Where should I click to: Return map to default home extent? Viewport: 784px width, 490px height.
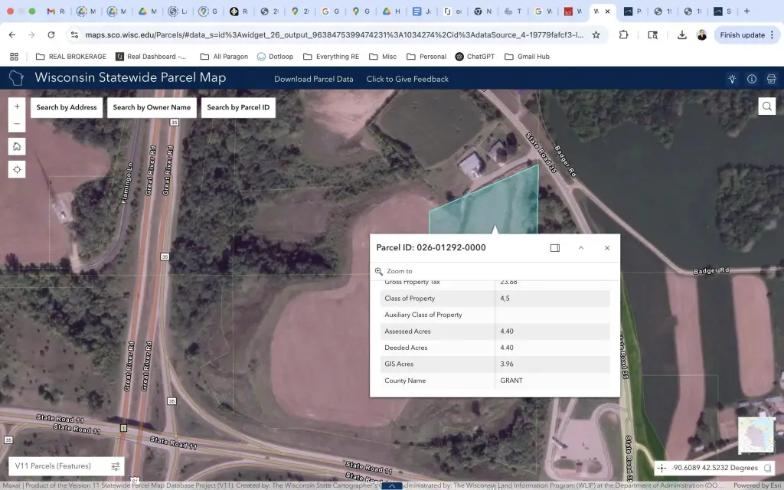(x=17, y=146)
